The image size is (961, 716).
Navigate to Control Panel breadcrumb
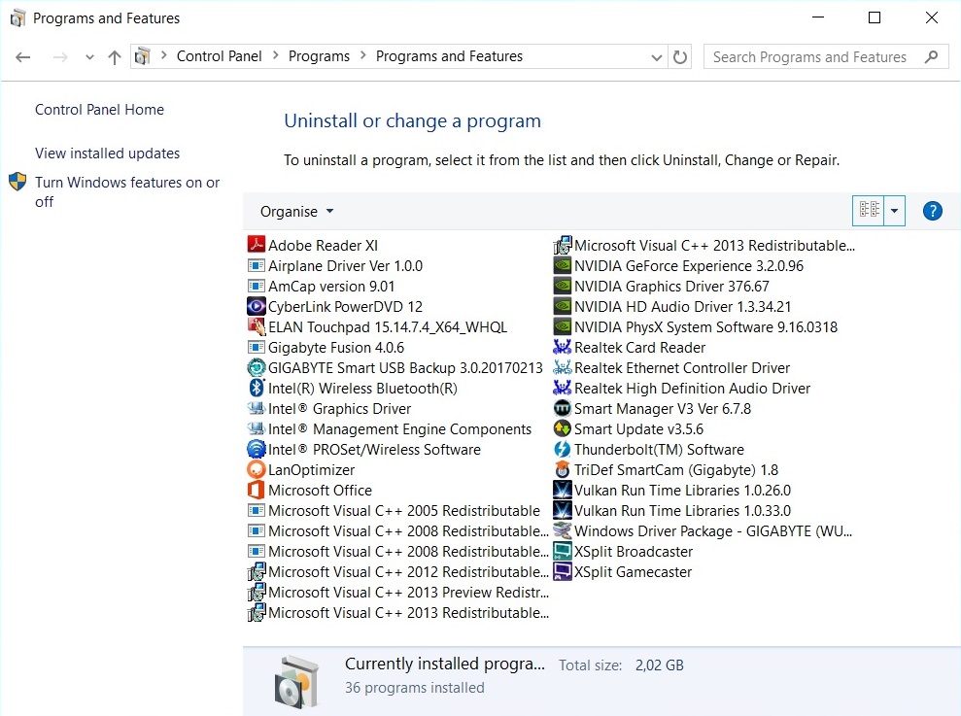219,56
